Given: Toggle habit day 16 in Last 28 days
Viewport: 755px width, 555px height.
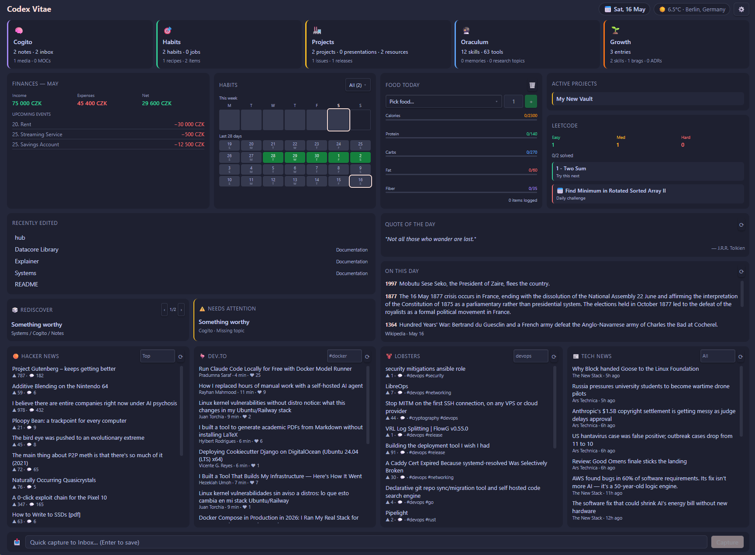Looking at the screenshot, I should [x=360, y=181].
